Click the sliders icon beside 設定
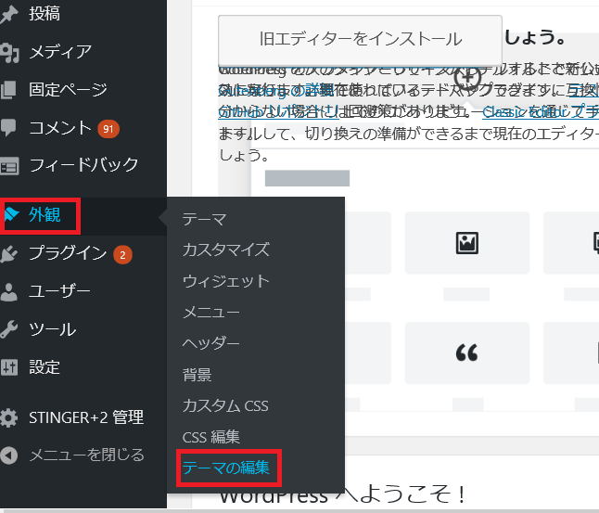 [x=8, y=367]
